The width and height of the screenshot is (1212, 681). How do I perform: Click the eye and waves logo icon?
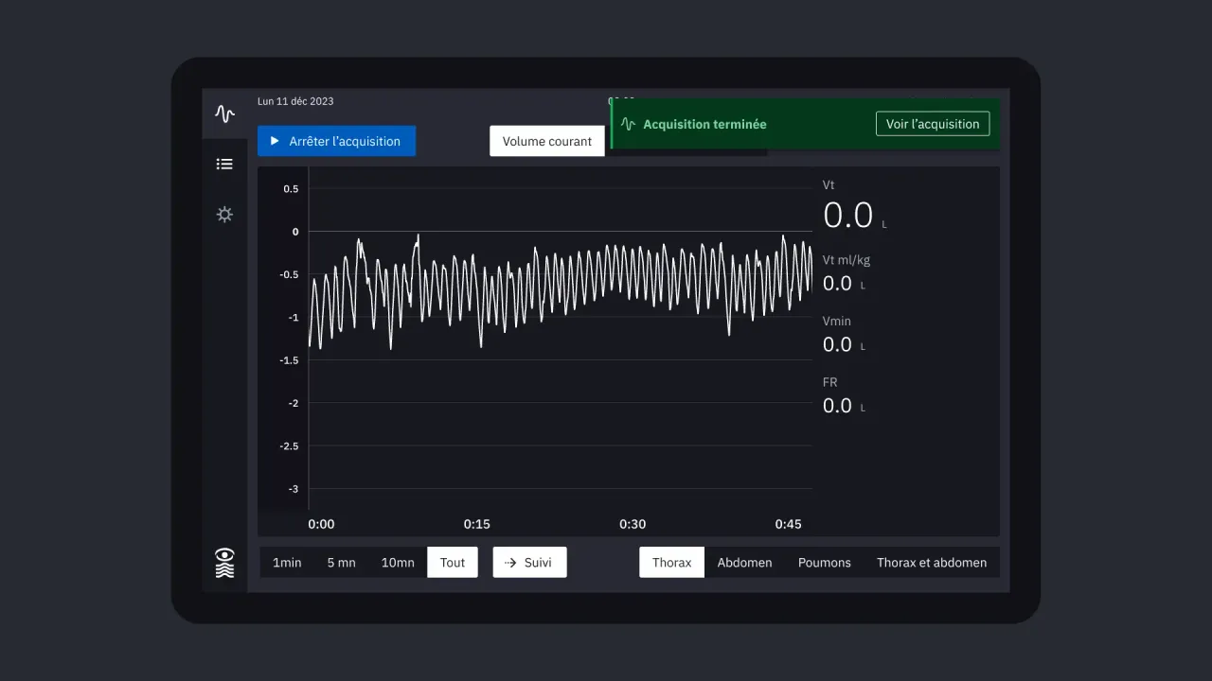coord(224,563)
